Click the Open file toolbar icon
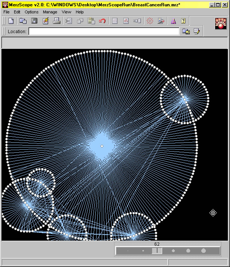Viewport: 230px width, 267px height. [23, 21]
